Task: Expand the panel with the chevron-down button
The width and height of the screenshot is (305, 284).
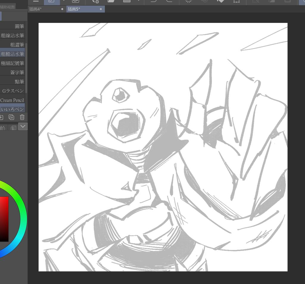Action: click(x=23, y=126)
